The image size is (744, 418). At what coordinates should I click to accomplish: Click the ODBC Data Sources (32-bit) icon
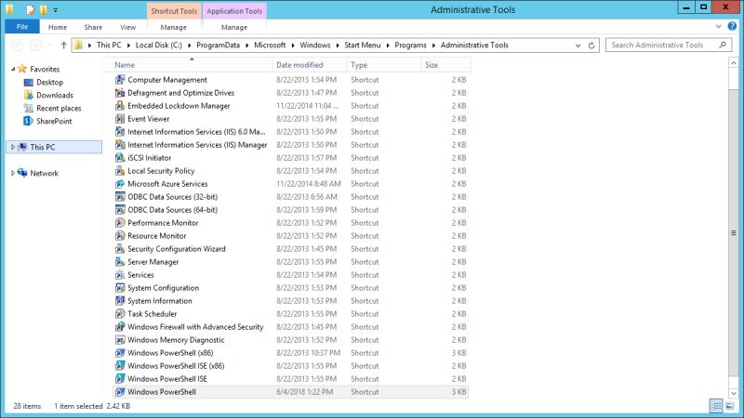pos(120,197)
